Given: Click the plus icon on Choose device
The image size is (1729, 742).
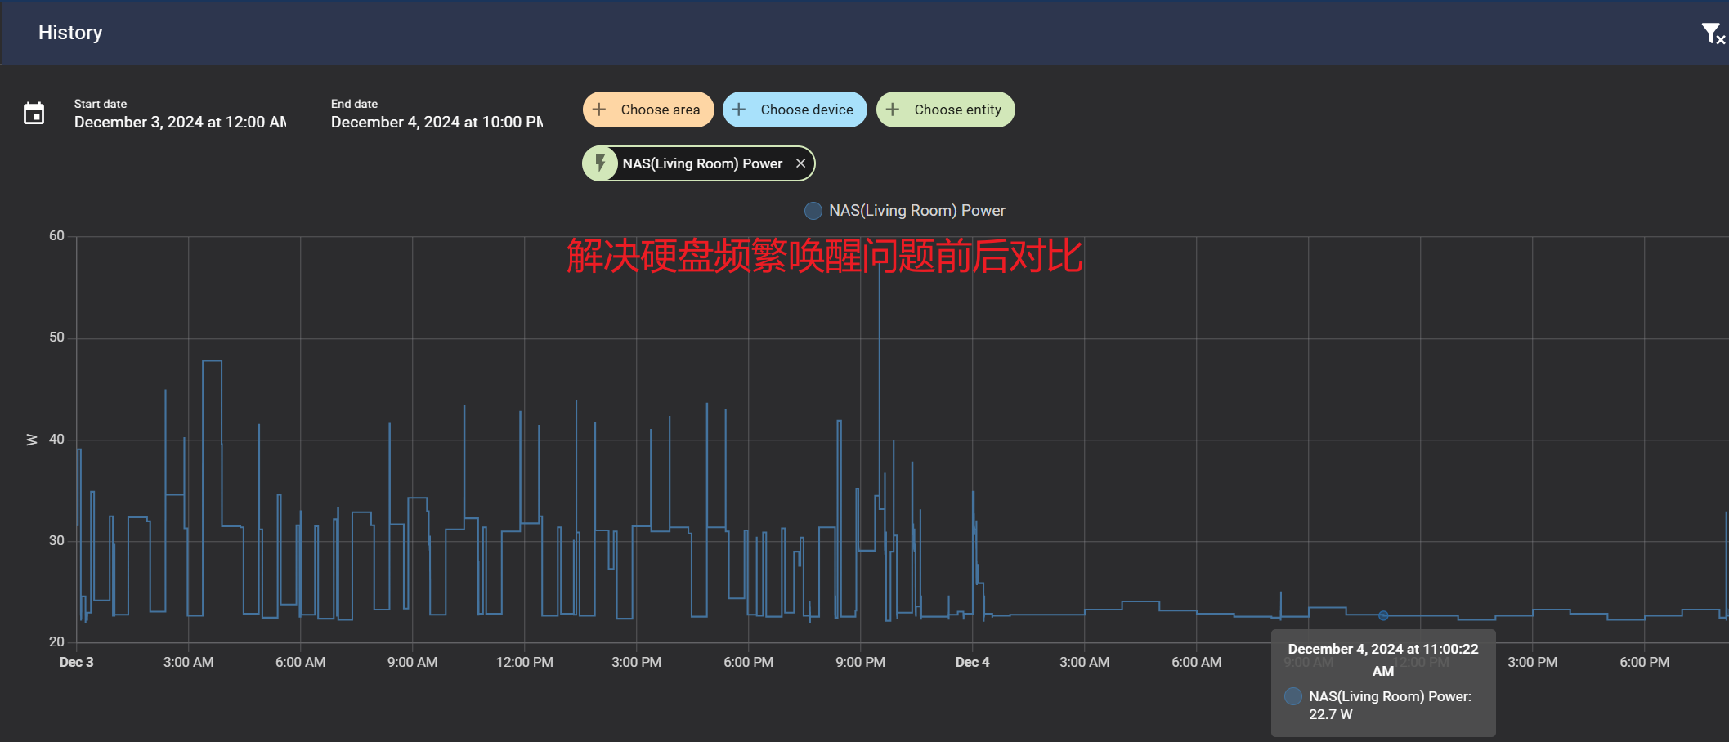Looking at the screenshot, I should pos(739,110).
